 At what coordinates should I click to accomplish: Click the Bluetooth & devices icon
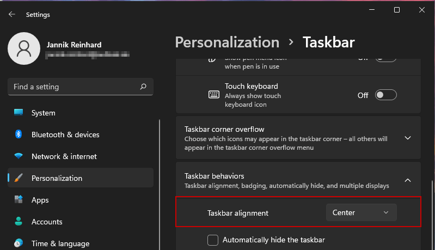click(x=19, y=135)
